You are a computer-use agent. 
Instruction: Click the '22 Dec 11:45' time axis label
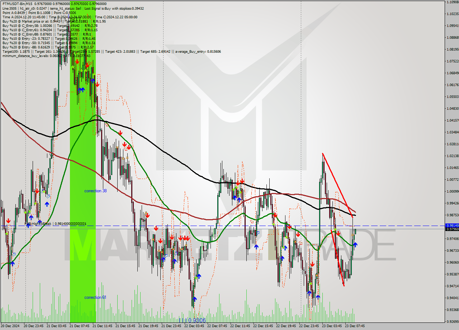tap(240, 326)
